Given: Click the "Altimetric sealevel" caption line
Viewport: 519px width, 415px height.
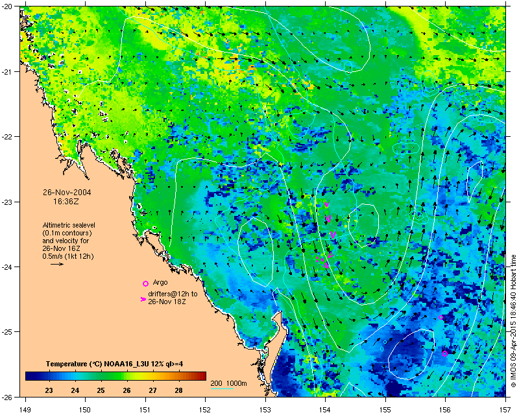Looking at the screenshot, I should 69,225.
